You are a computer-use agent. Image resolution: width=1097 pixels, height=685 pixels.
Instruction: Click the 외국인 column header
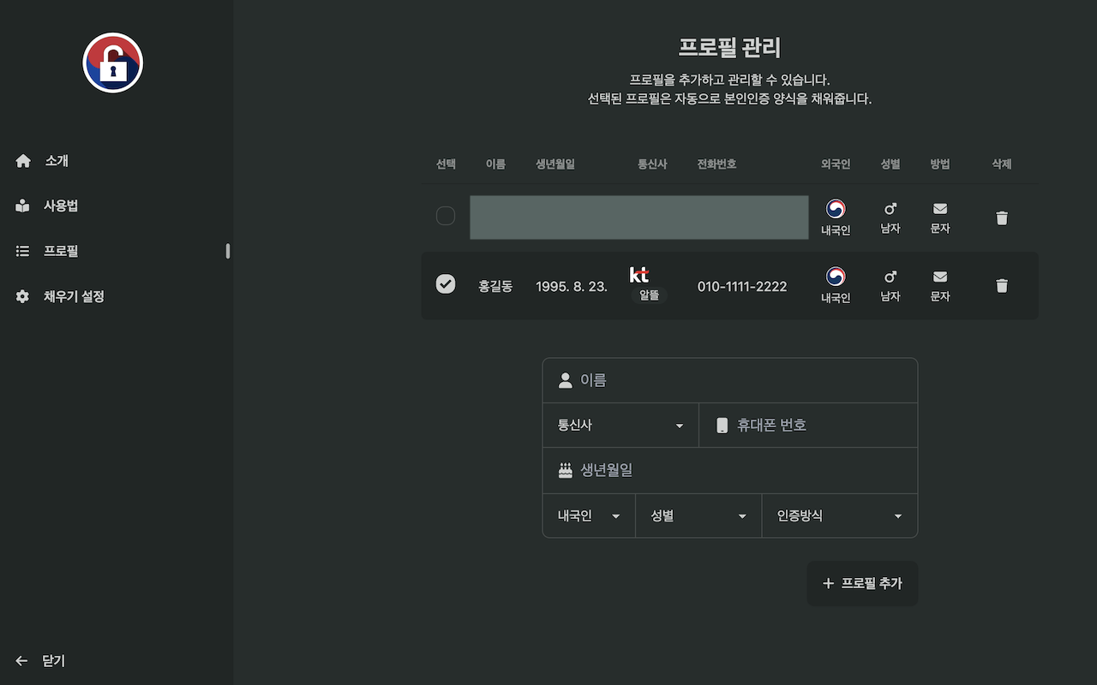coord(836,164)
